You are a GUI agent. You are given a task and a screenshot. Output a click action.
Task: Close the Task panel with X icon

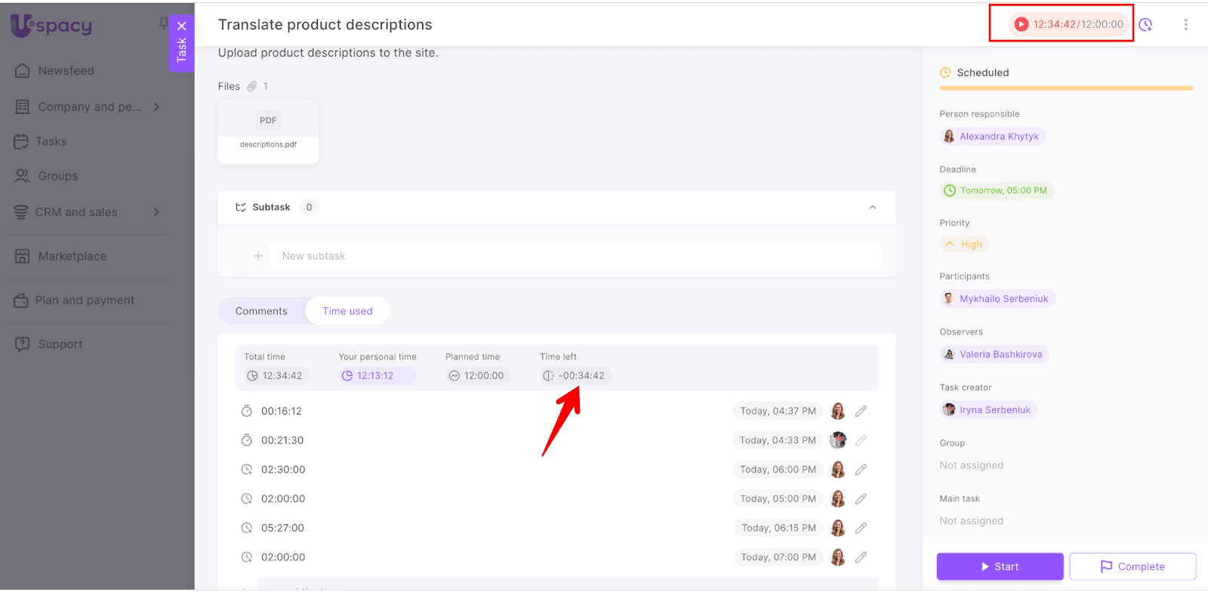click(181, 26)
